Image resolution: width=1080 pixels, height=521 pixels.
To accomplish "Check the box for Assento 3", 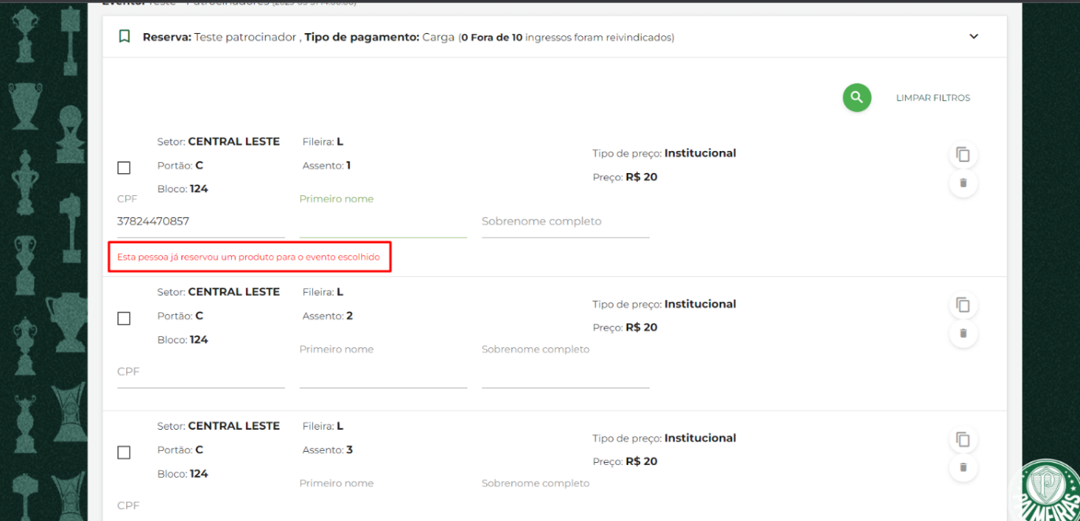I will [x=124, y=453].
